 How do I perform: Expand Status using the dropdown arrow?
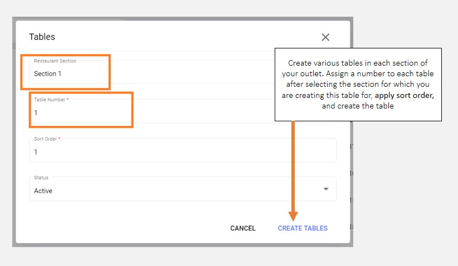pos(326,189)
